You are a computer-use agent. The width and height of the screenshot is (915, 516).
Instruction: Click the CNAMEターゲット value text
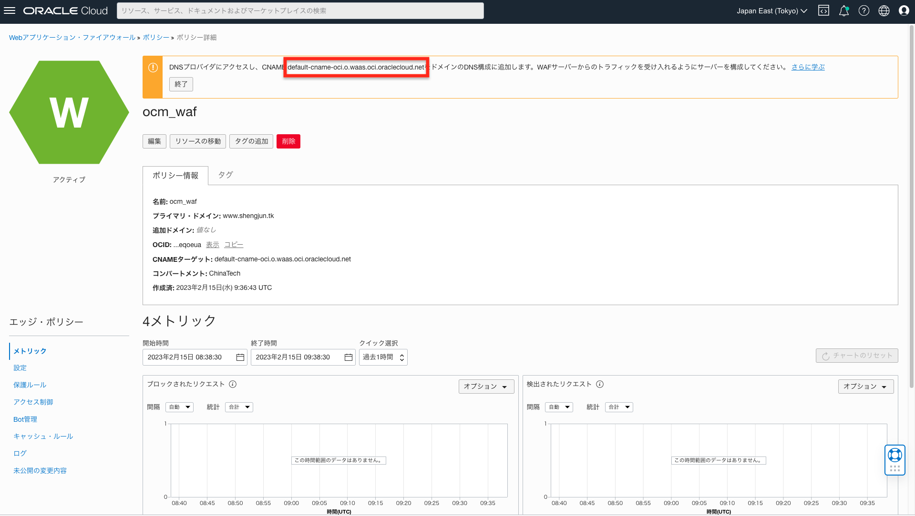[x=283, y=259]
